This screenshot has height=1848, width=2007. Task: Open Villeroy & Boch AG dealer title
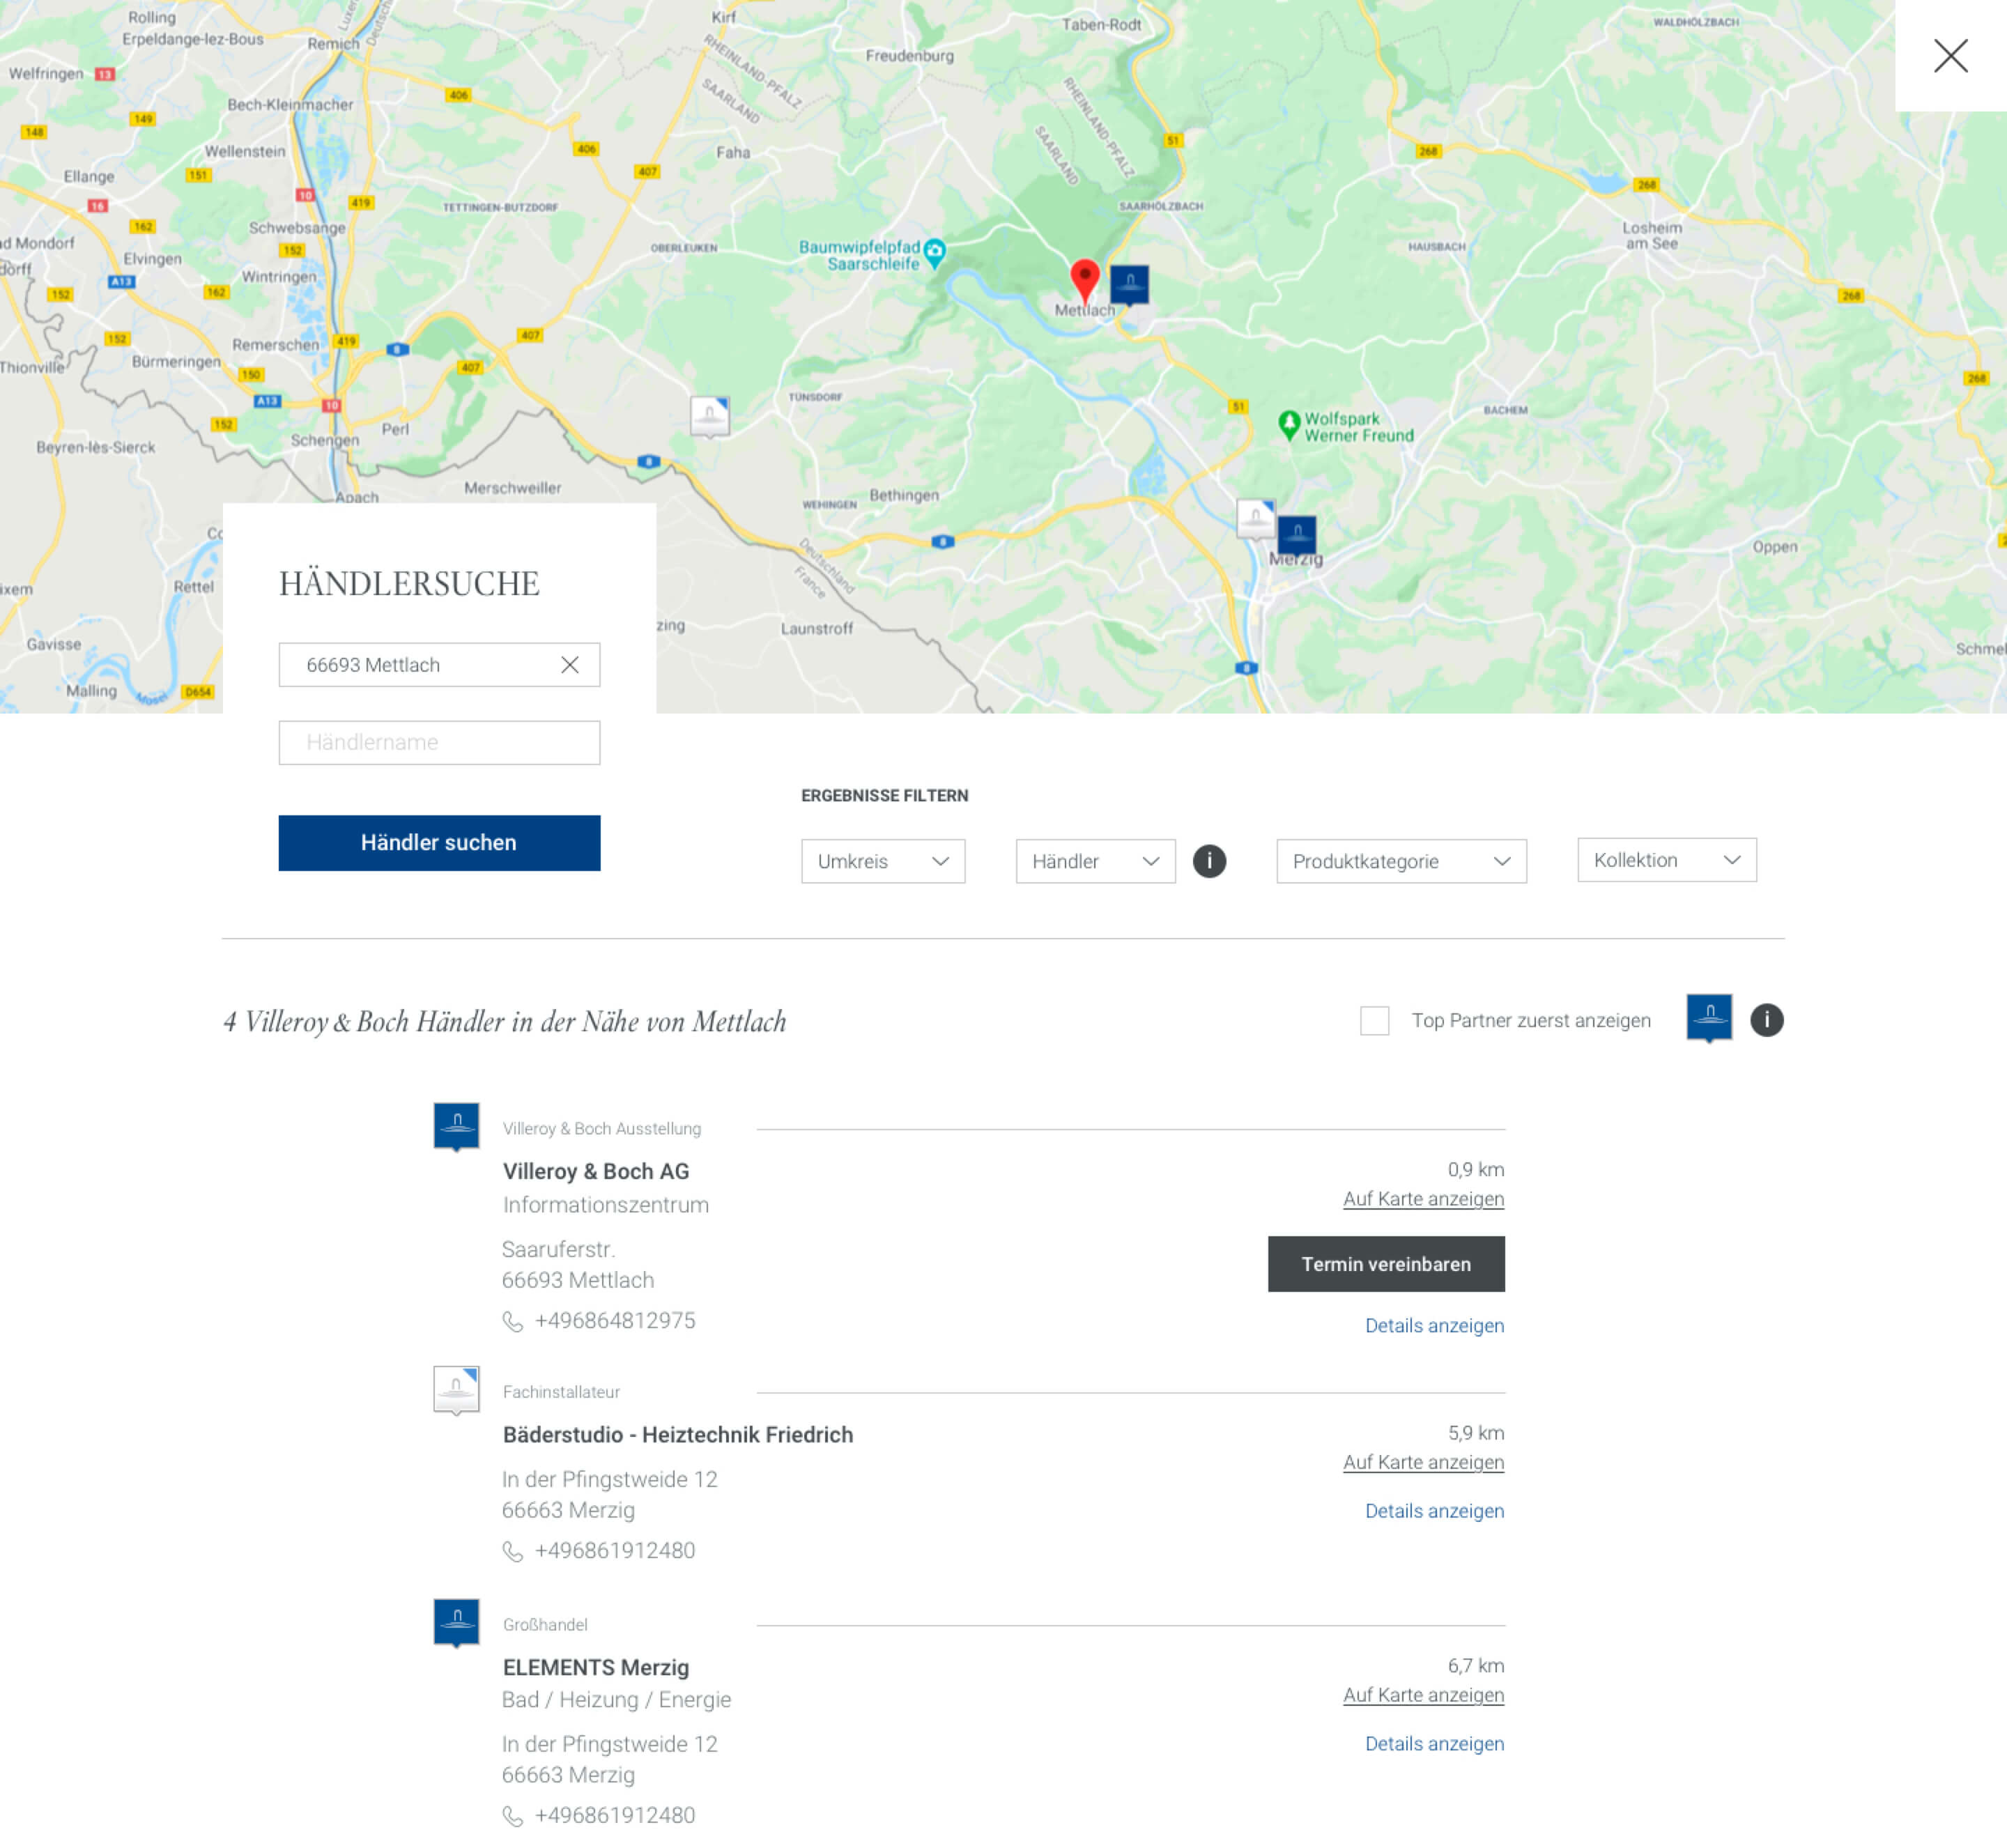coord(596,1171)
